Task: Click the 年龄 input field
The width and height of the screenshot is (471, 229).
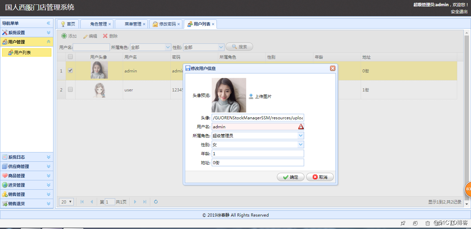Action: [x=258, y=153]
